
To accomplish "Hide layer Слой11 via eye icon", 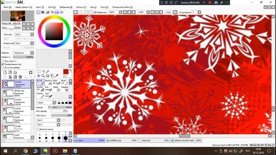I will [x=5, y=100].
